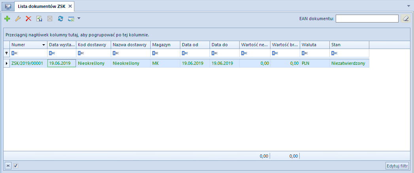Click the filter cell under Numer

(x=28, y=53)
